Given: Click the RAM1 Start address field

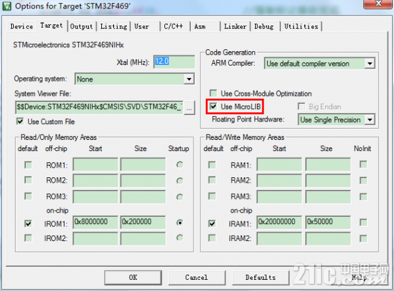Looking at the screenshot, I should click(x=280, y=165).
